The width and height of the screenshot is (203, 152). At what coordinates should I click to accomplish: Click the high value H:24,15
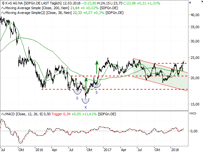(103, 3)
